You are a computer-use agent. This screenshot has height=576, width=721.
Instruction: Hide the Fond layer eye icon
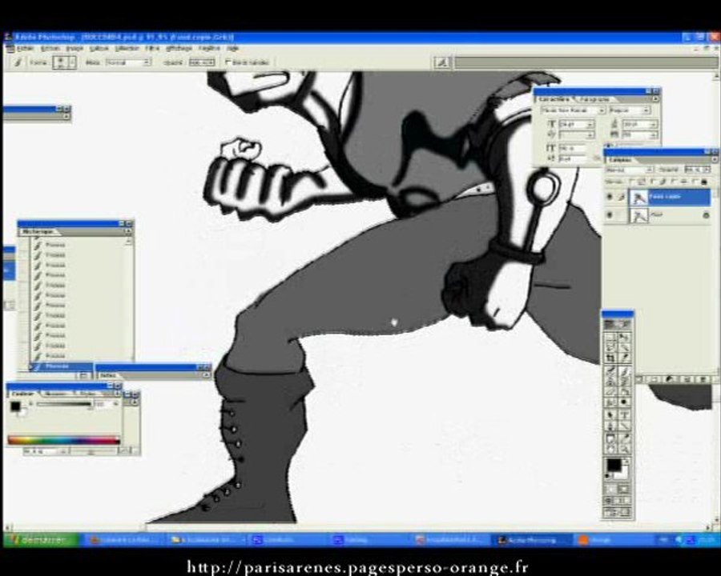610,214
